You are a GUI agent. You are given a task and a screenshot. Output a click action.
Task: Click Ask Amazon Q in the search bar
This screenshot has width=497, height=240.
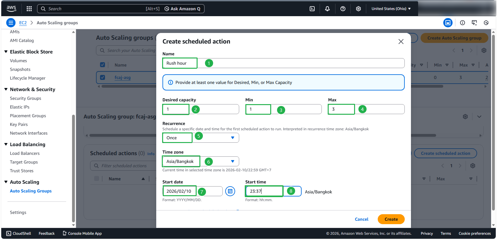coord(182,9)
